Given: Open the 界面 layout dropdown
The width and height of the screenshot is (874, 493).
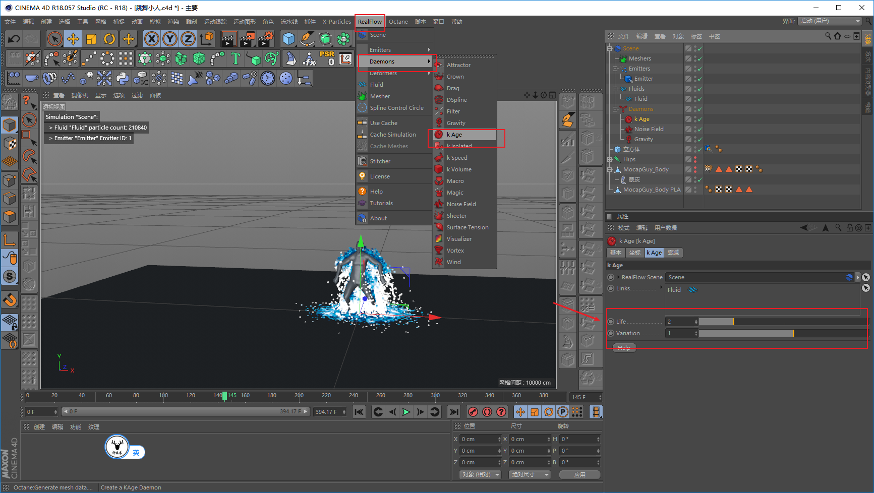Looking at the screenshot, I should click(830, 21).
